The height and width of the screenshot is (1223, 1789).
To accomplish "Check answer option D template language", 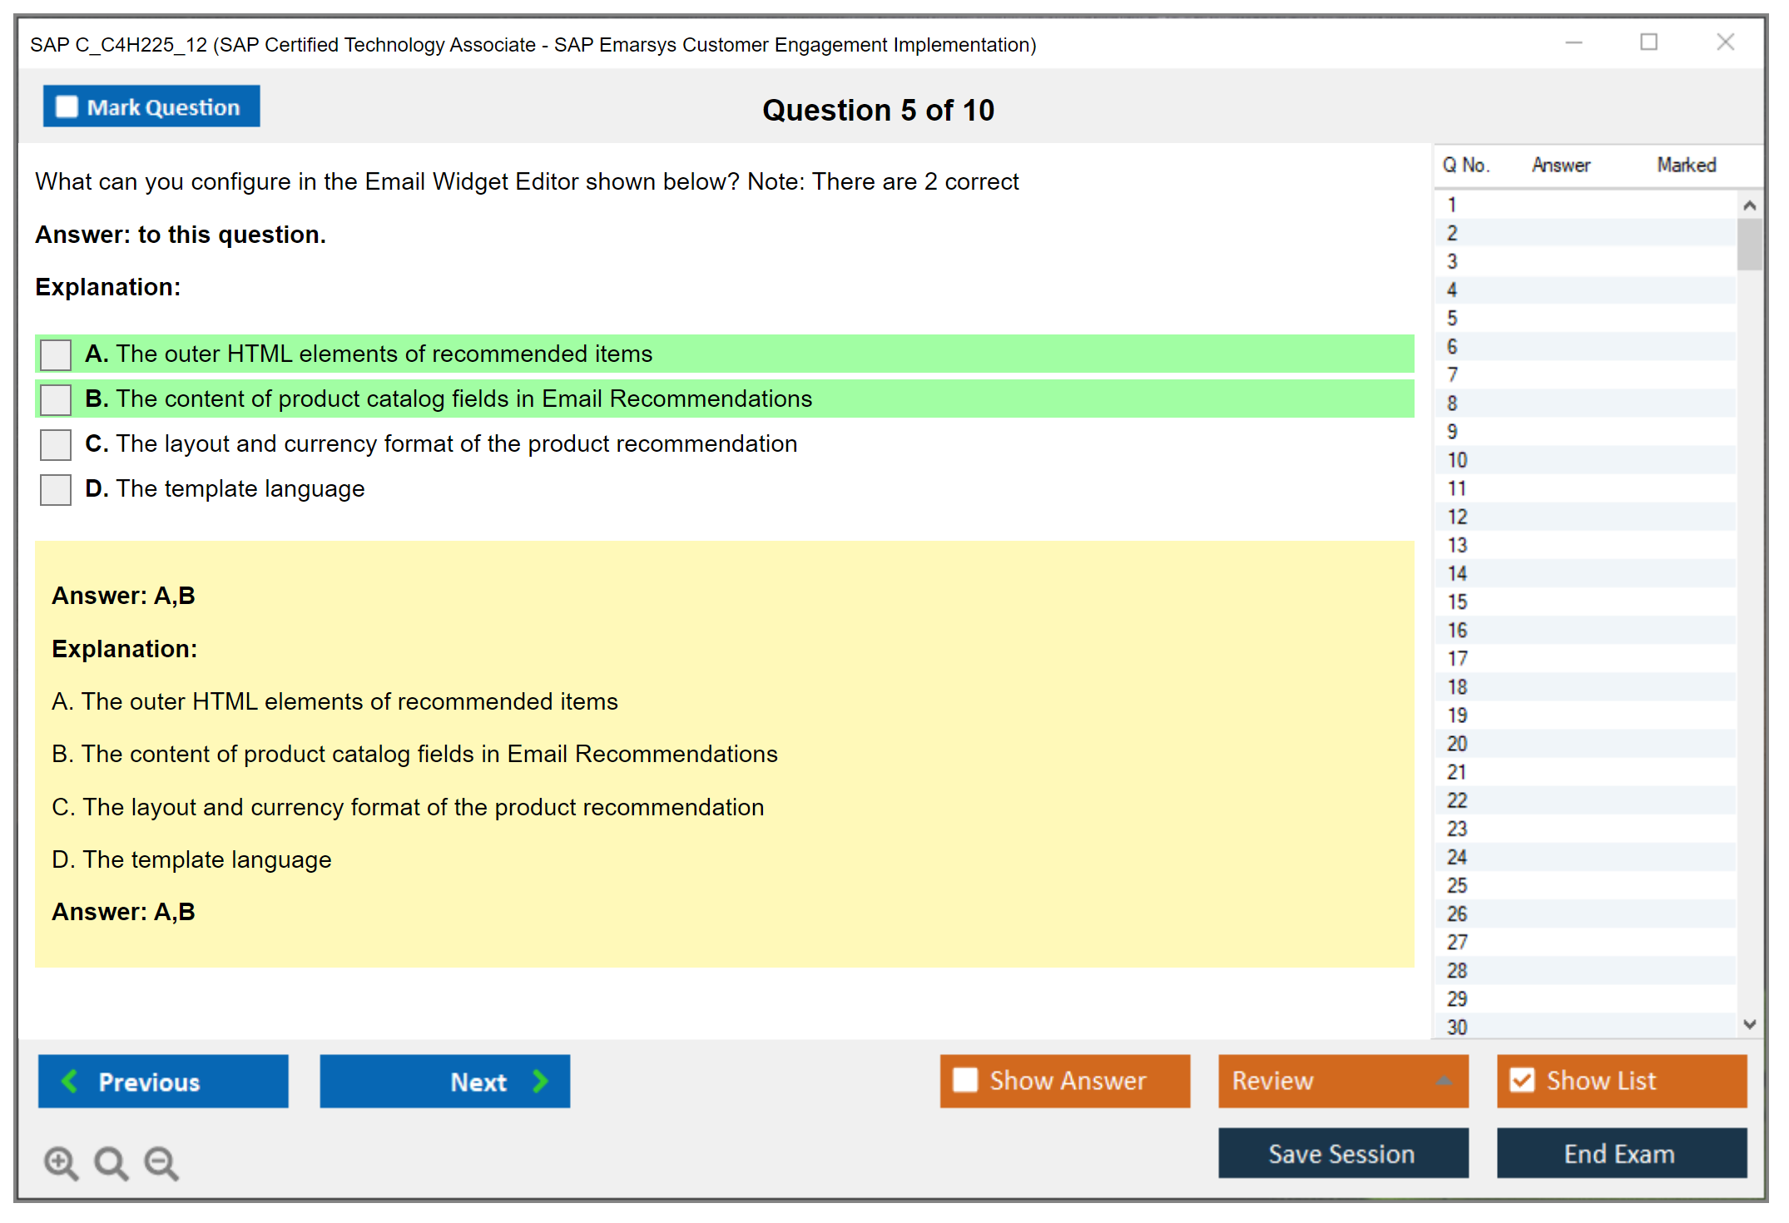I will [56, 489].
